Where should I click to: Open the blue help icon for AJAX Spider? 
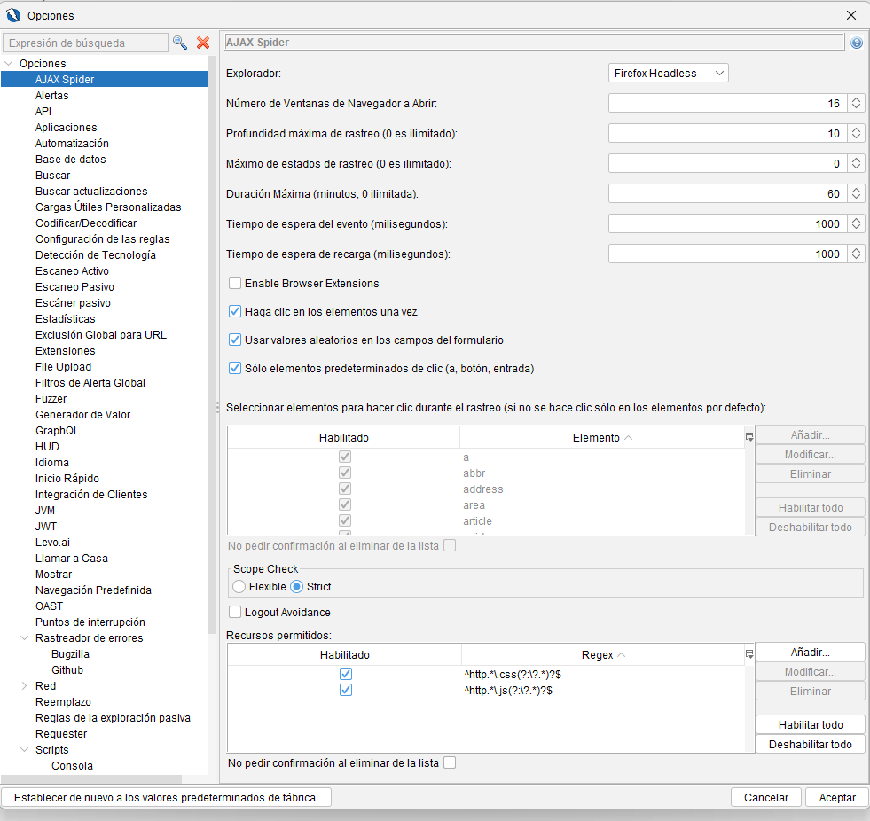click(857, 43)
